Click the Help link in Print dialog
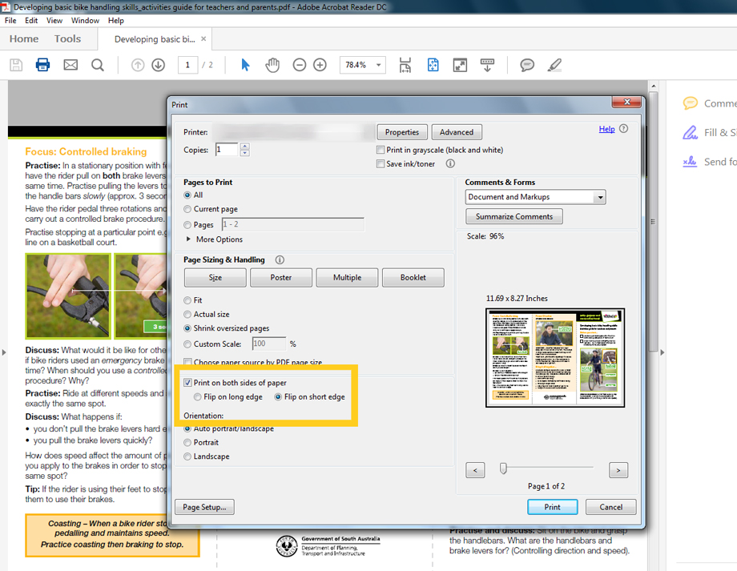Image resolution: width=737 pixels, height=571 pixels. [x=606, y=129]
